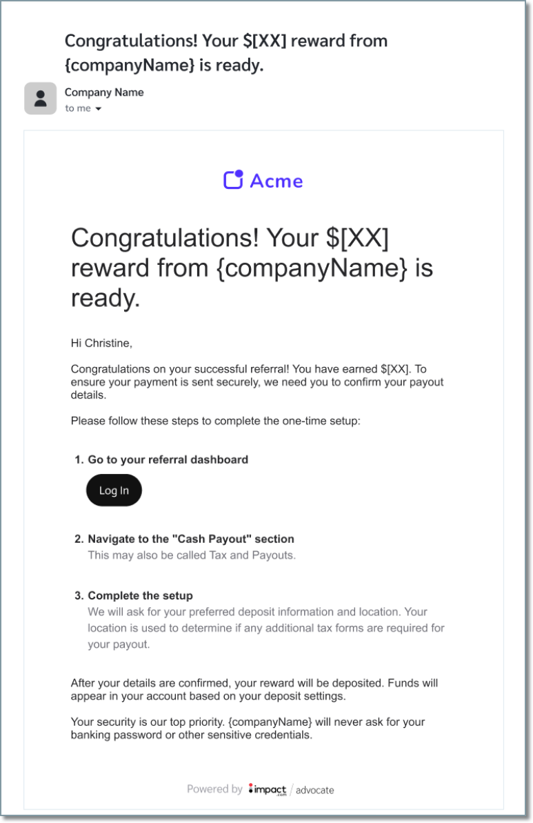Viewport: 533px width, 823px height.
Task: Click the Company Name sender label
Action: coord(104,92)
